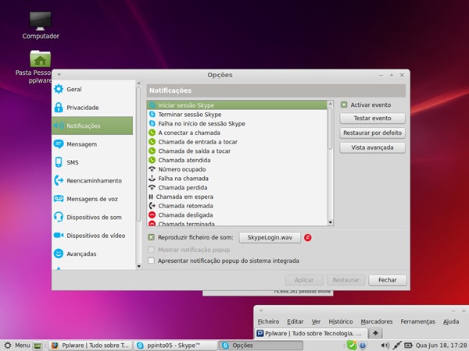
Task: Click the red sound reset icon
Action: 307,238
